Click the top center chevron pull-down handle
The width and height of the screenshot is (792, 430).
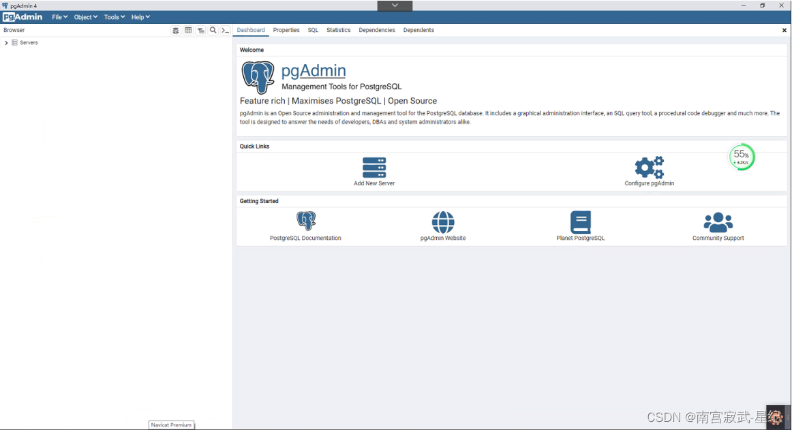(395, 5)
